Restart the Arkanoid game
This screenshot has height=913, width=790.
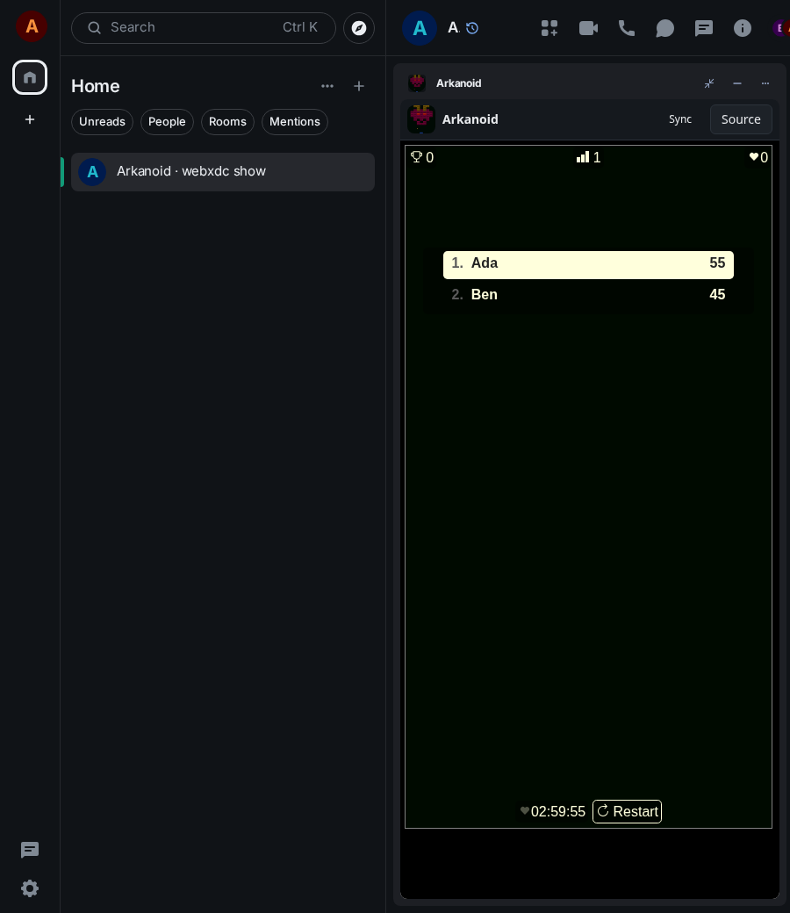(627, 812)
